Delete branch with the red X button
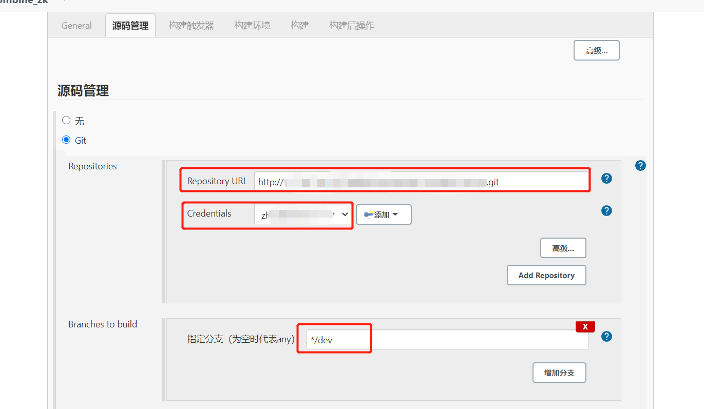Viewport: 704px width, 409px height. (585, 326)
